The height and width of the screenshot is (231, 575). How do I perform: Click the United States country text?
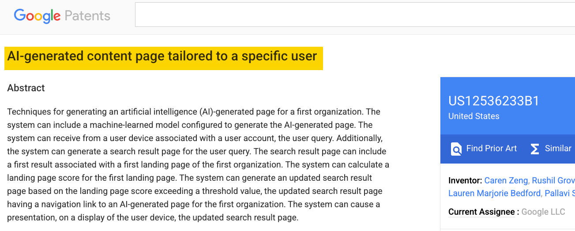474,116
